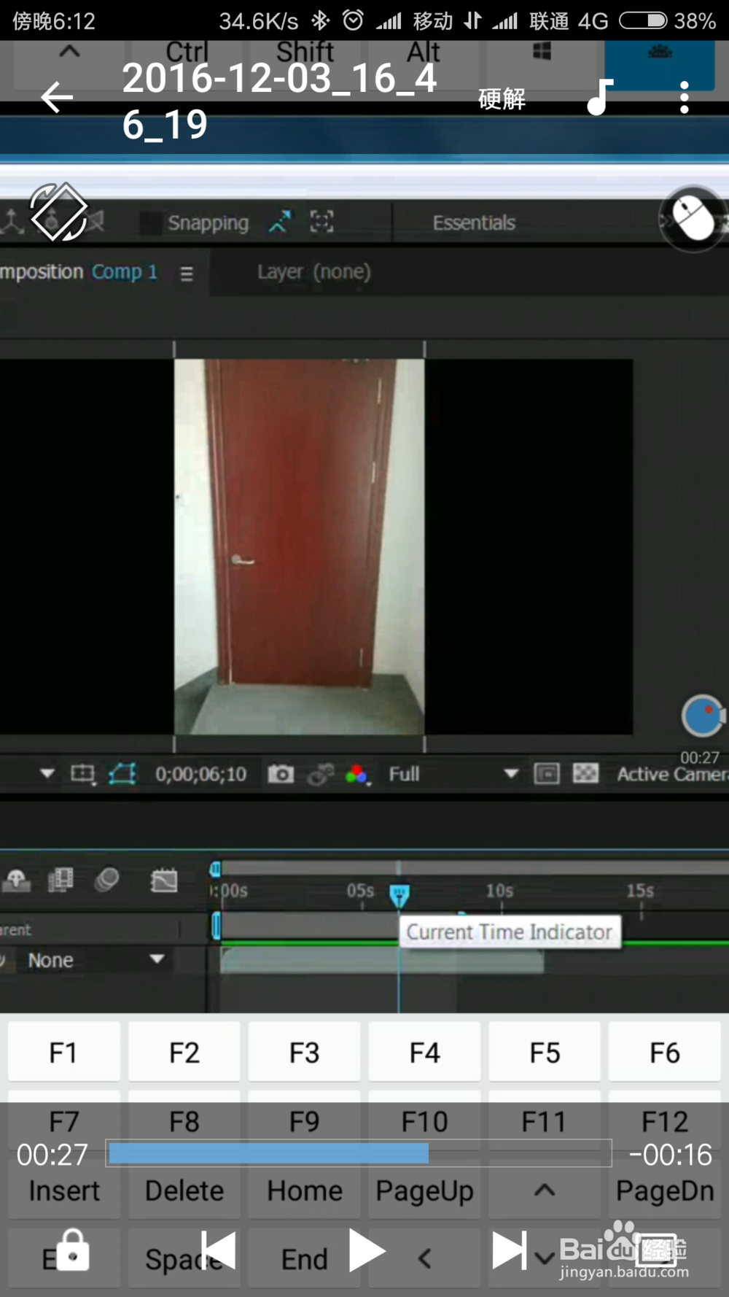Tap the 硬解 hardware decoding button
Image resolution: width=729 pixels, height=1297 pixels.
click(502, 98)
